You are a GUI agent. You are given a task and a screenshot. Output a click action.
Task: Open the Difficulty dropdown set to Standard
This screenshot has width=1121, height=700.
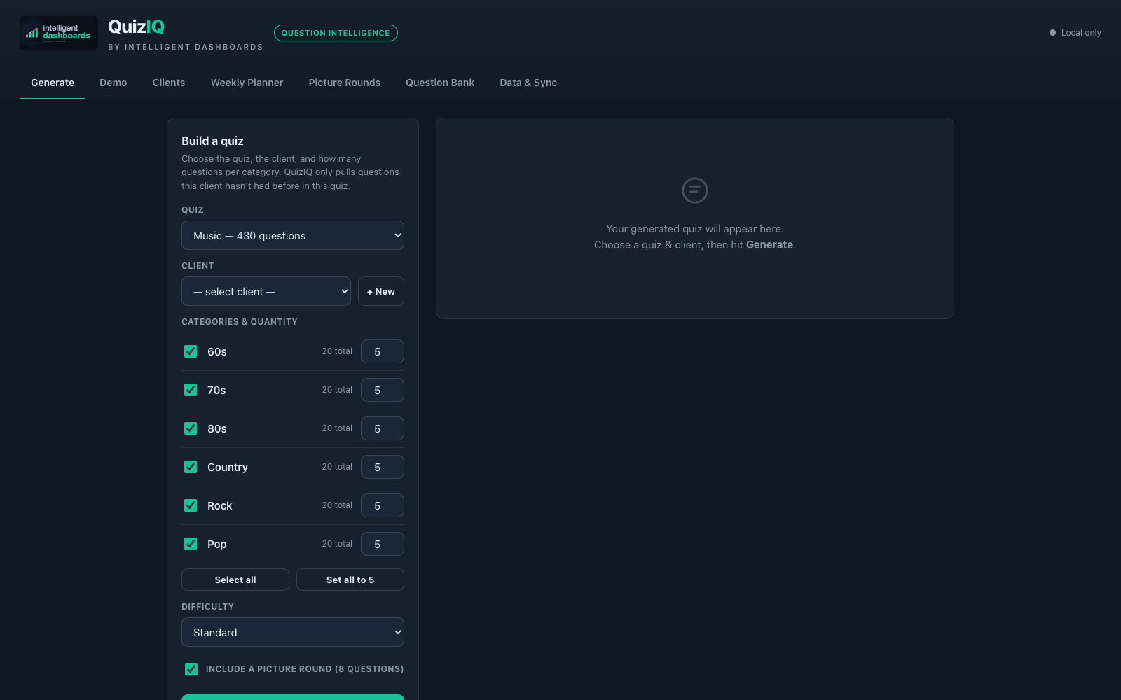(293, 633)
